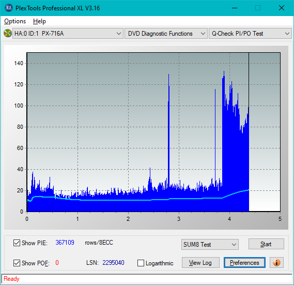Click the PlexTools XL logo in title bar
Viewport: 294px width, 285px height.
tap(8, 8)
